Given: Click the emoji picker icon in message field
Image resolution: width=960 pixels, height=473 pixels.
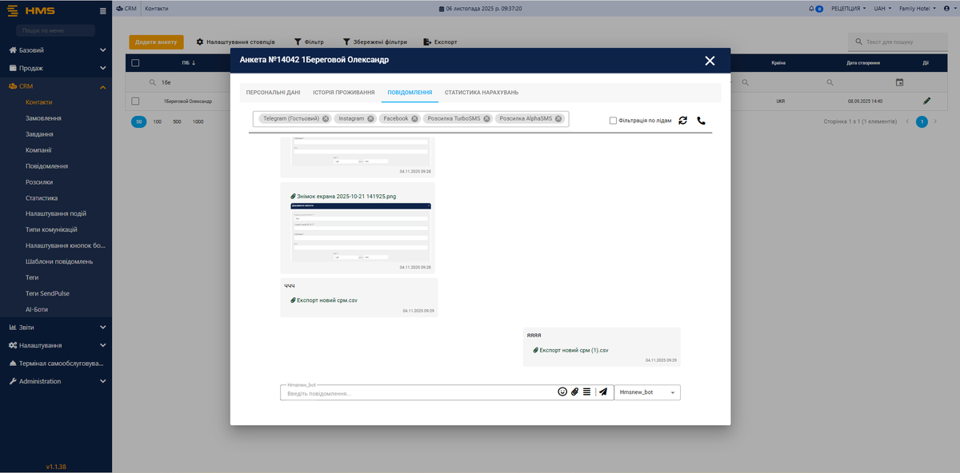Looking at the screenshot, I should point(562,392).
